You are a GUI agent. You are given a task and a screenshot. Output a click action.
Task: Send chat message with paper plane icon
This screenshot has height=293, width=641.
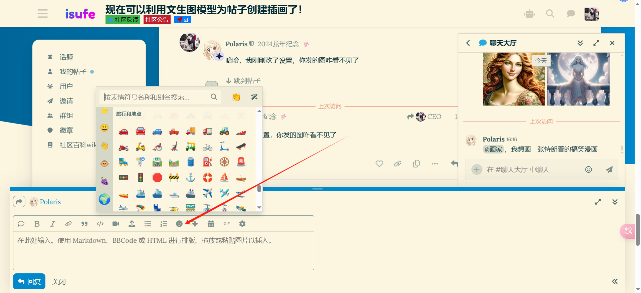(609, 169)
